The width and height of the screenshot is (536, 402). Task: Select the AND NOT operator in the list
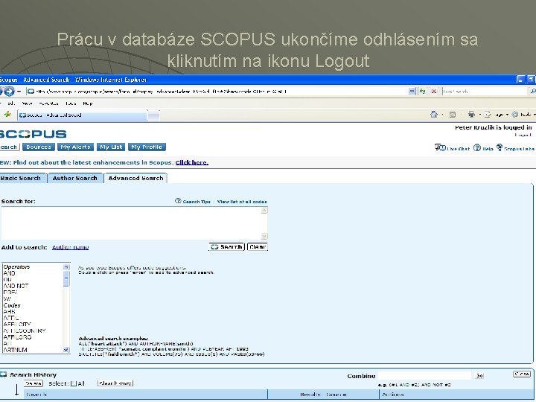pyautogui.click(x=16, y=286)
